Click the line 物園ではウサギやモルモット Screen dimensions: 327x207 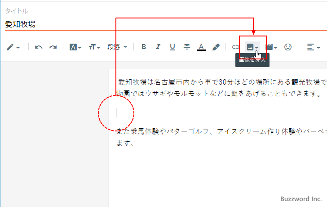coord(219,93)
